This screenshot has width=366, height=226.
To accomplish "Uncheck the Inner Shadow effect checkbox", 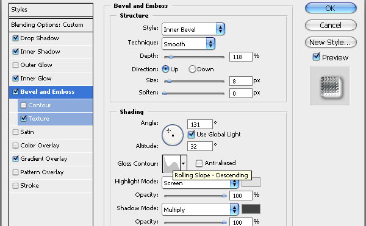I will coord(15,51).
